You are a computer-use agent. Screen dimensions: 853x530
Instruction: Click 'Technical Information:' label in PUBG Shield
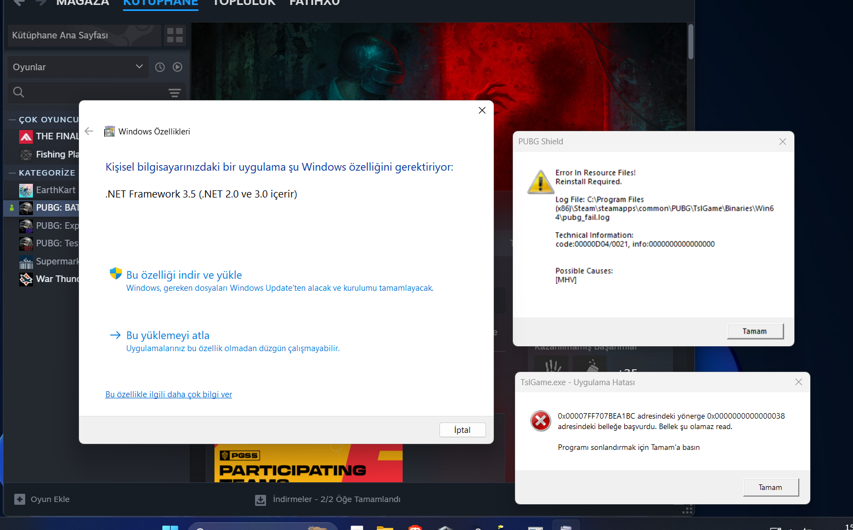594,235
